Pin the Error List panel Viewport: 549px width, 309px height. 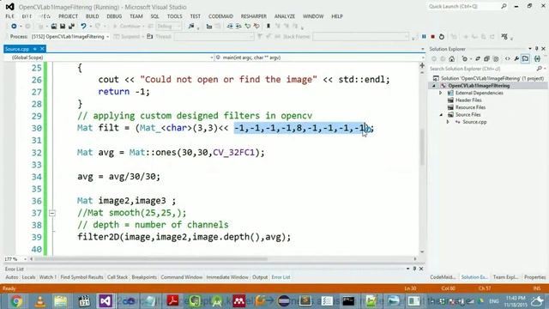tap(414, 269)
